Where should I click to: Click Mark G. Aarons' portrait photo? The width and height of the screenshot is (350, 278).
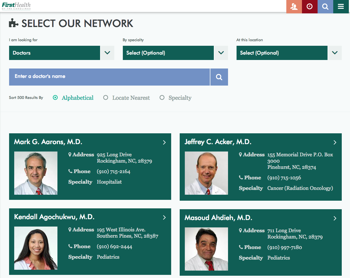(x=36, y=173)
